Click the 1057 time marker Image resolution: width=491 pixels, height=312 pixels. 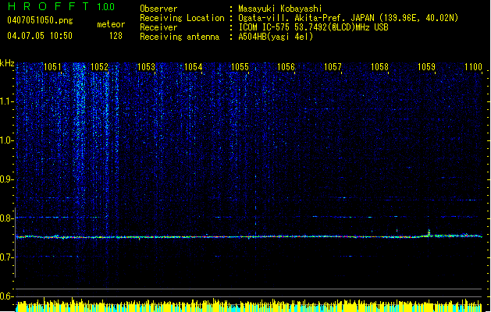[333, 67]
